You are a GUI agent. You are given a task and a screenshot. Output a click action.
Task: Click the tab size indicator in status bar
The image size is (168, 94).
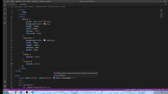(145, 90)
